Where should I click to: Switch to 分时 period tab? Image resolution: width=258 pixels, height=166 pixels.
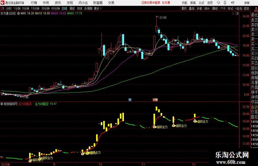pos(9,8)
